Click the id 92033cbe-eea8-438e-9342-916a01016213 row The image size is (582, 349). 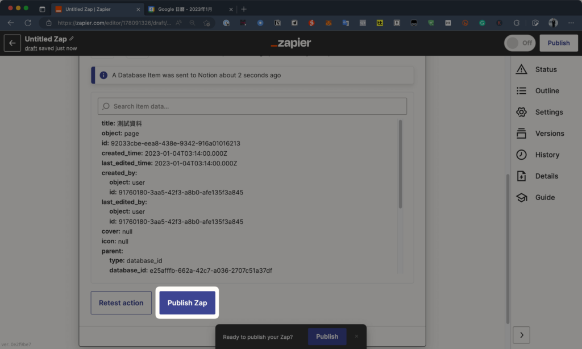pyautogui.click(x=171, y=143)
